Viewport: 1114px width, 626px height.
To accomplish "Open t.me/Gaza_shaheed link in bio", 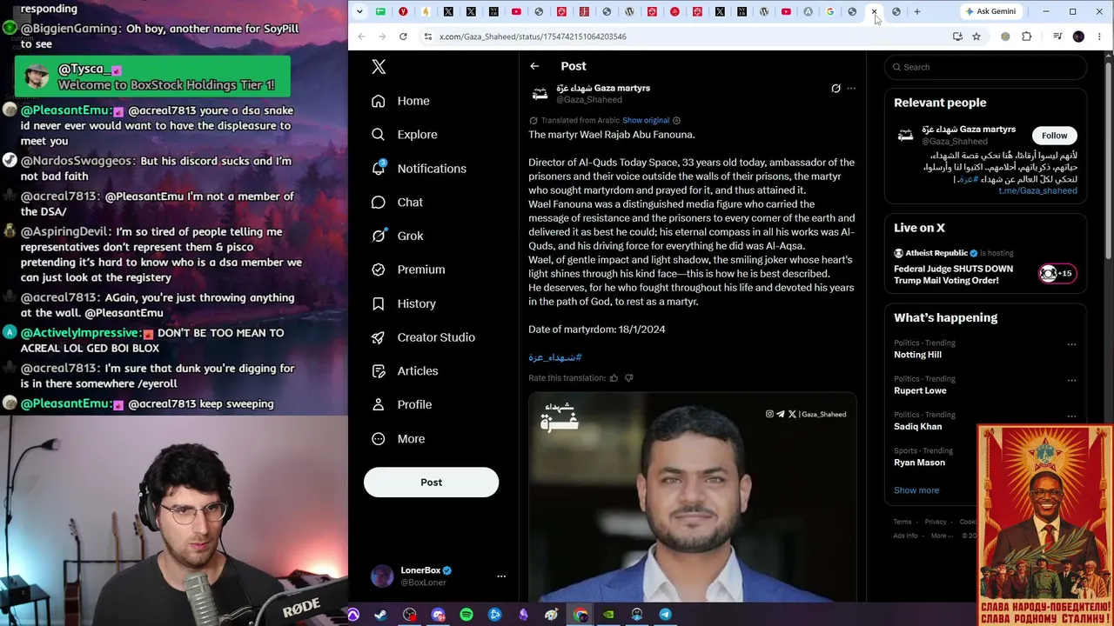I will 1037,190.
